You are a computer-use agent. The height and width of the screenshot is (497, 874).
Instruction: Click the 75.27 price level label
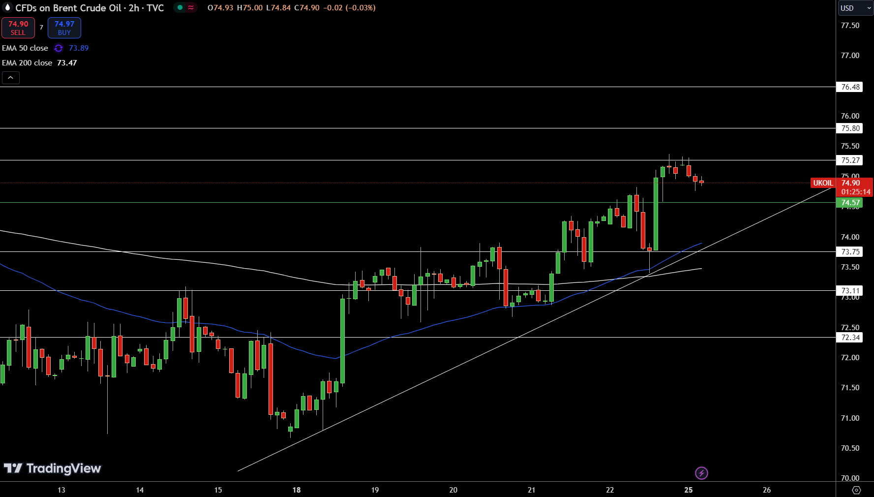tap(849, 160)
